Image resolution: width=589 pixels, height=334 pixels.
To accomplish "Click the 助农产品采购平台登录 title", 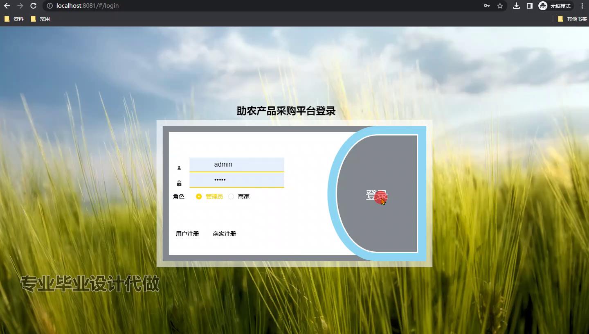I will tap(286, 111).
